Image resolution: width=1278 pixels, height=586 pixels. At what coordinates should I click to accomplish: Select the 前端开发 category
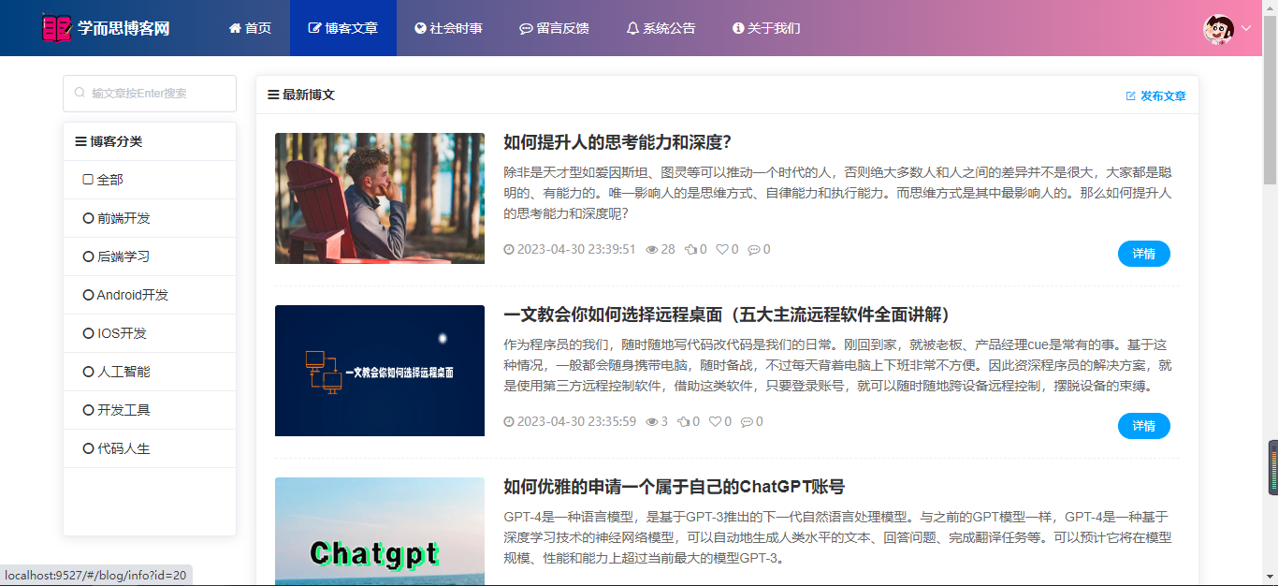pyautogui.click(x=150, y=218)
